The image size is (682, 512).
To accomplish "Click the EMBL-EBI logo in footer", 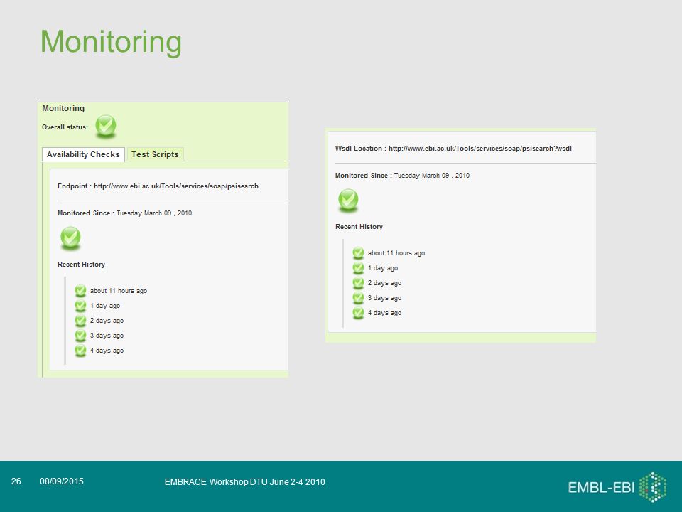I will pyautogui.click(x=617, y=486).
